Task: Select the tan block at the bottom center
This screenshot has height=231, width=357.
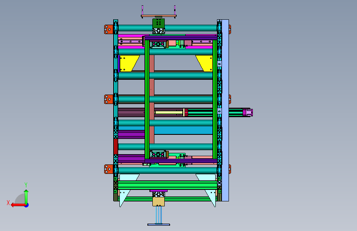Action: (159, 202)
